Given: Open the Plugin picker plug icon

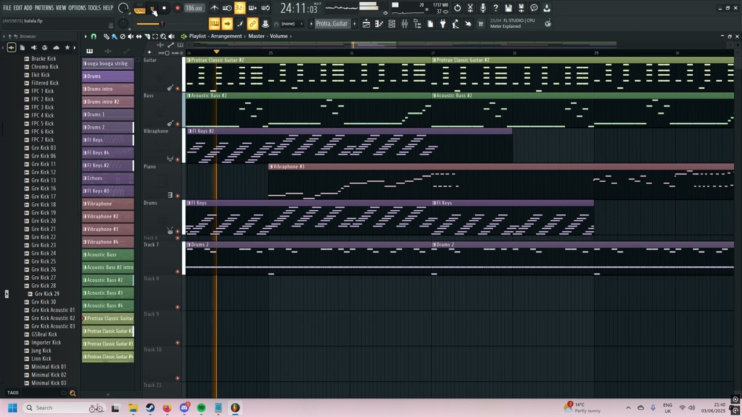Looking at the screenshot, I should (443, 24).
